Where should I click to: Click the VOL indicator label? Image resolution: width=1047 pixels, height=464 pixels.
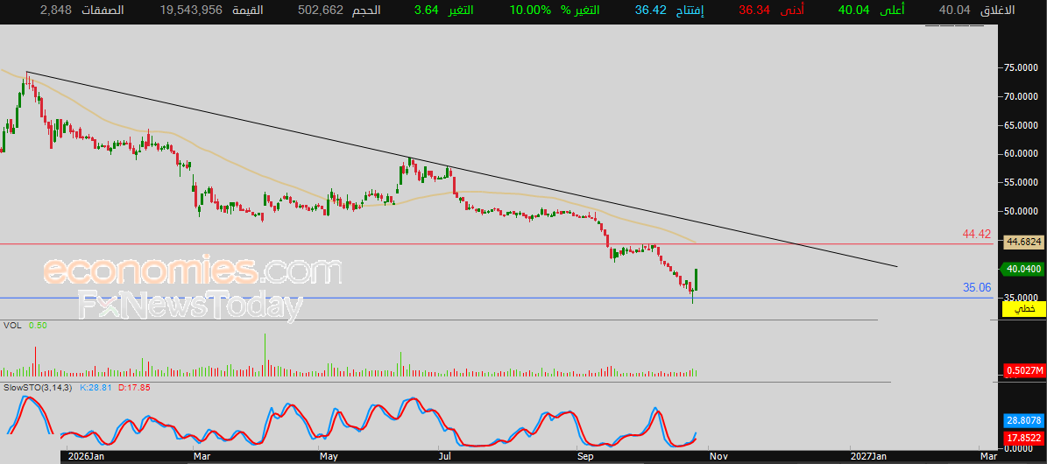11,325
